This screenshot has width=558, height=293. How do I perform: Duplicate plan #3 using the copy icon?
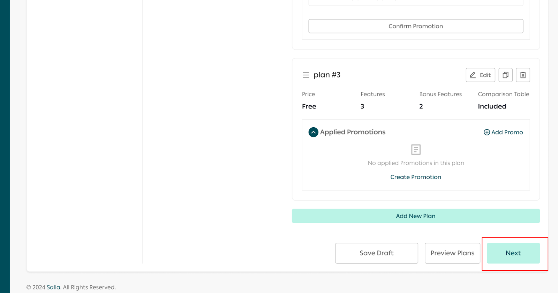click(505, 75)
